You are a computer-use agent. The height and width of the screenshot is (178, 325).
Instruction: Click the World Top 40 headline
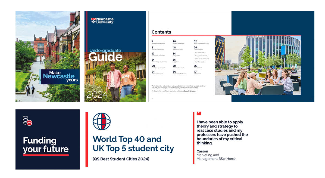click(133, 144)
